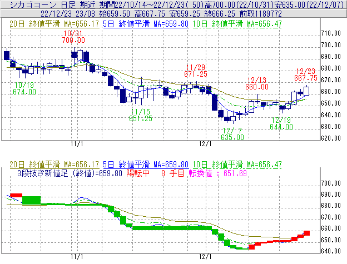347x264 pixels.
Task: Select the 12/7 635.00 low annotation
Action: point(232,134)
